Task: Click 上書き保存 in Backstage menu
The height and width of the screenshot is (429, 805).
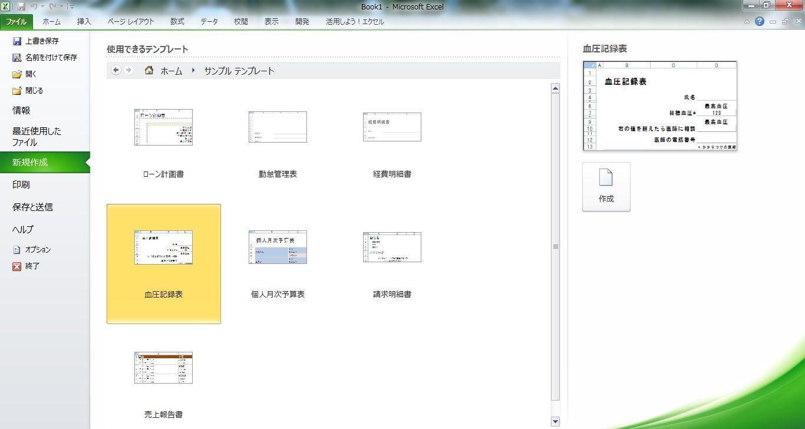Action: [x=36, y=41]
